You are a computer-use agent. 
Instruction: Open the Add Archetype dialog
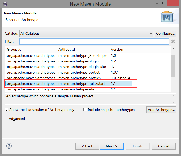161,110
